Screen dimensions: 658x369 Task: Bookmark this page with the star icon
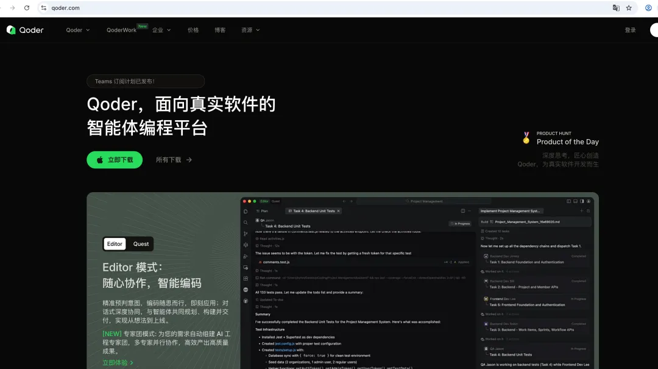(629, 7)
